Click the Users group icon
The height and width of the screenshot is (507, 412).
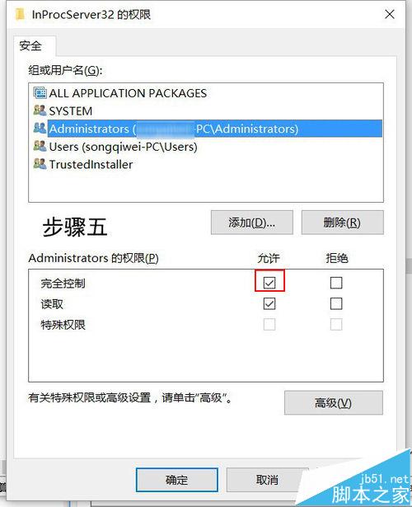pos(40,147)
